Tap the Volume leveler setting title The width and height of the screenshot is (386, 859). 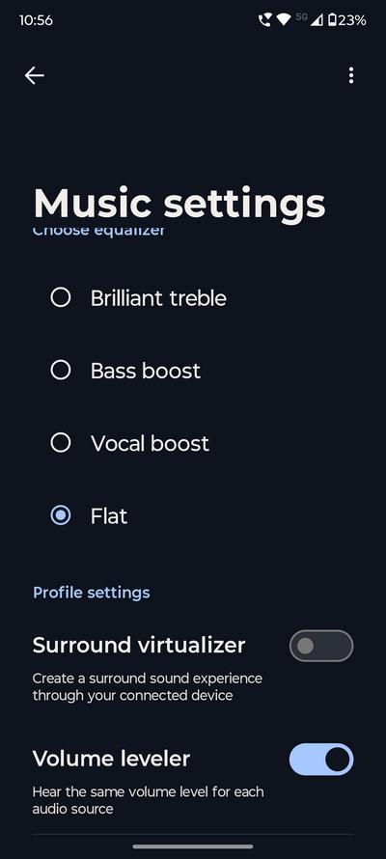coord(111,759)
